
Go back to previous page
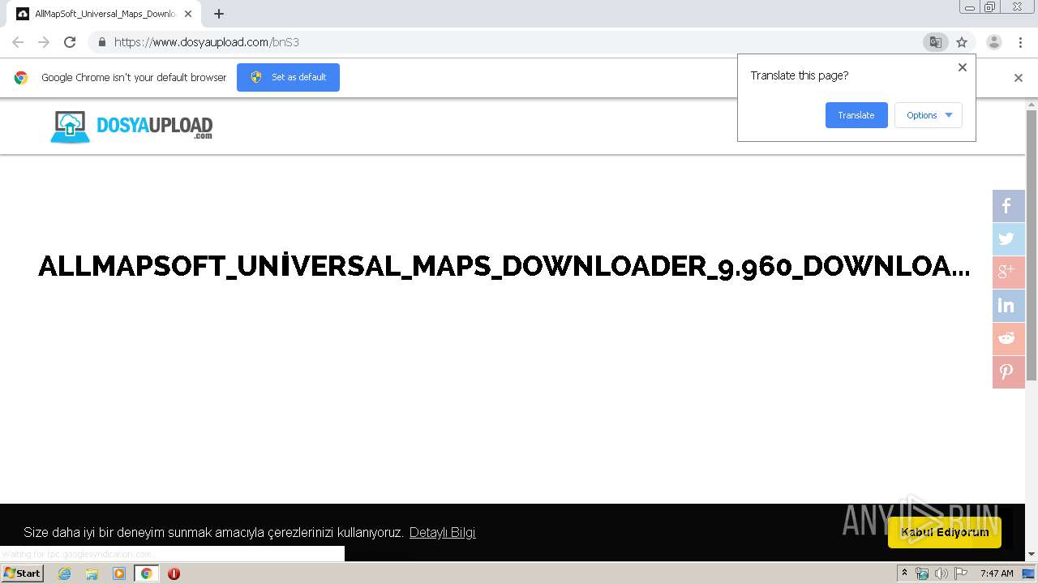coord(18,42)
